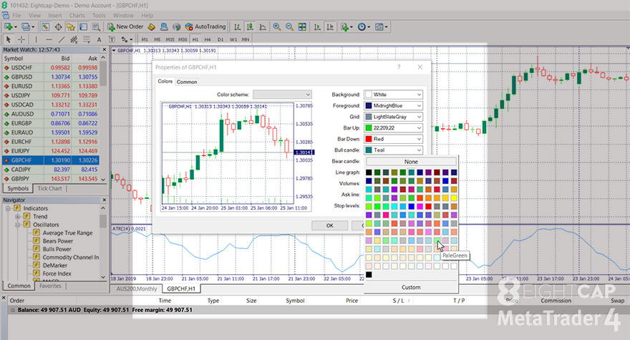Tile chart windows icon

pos(302,27)
